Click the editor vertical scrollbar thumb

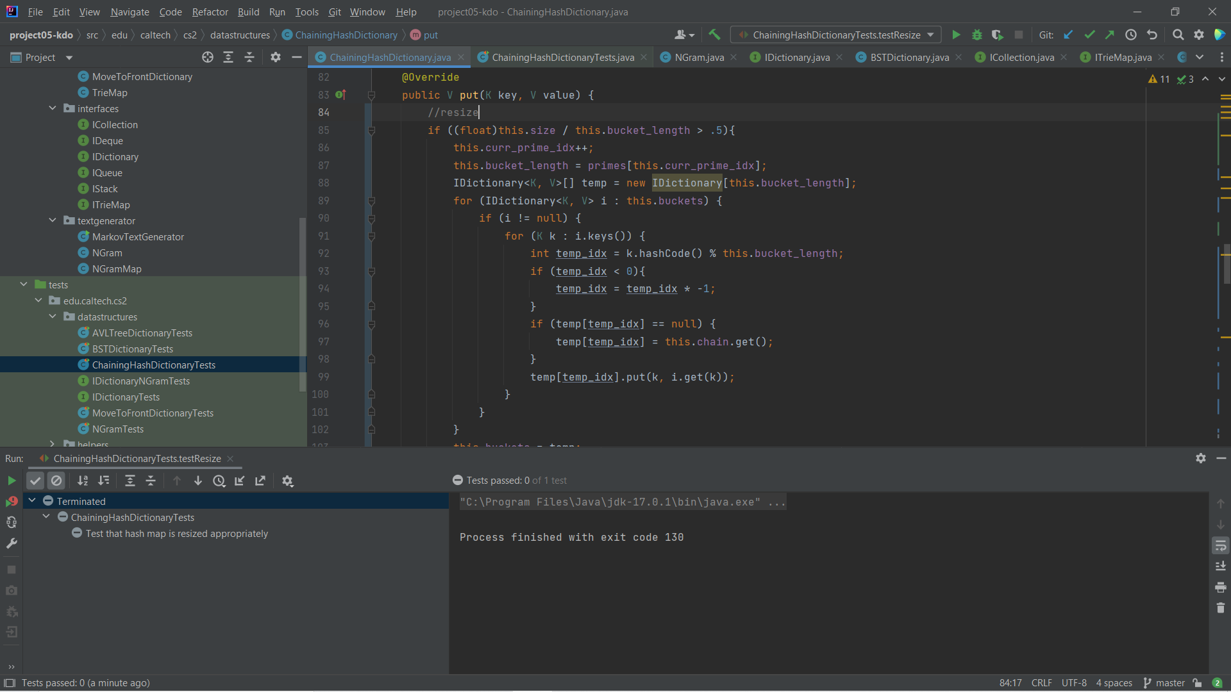[x=1227, y=263]
